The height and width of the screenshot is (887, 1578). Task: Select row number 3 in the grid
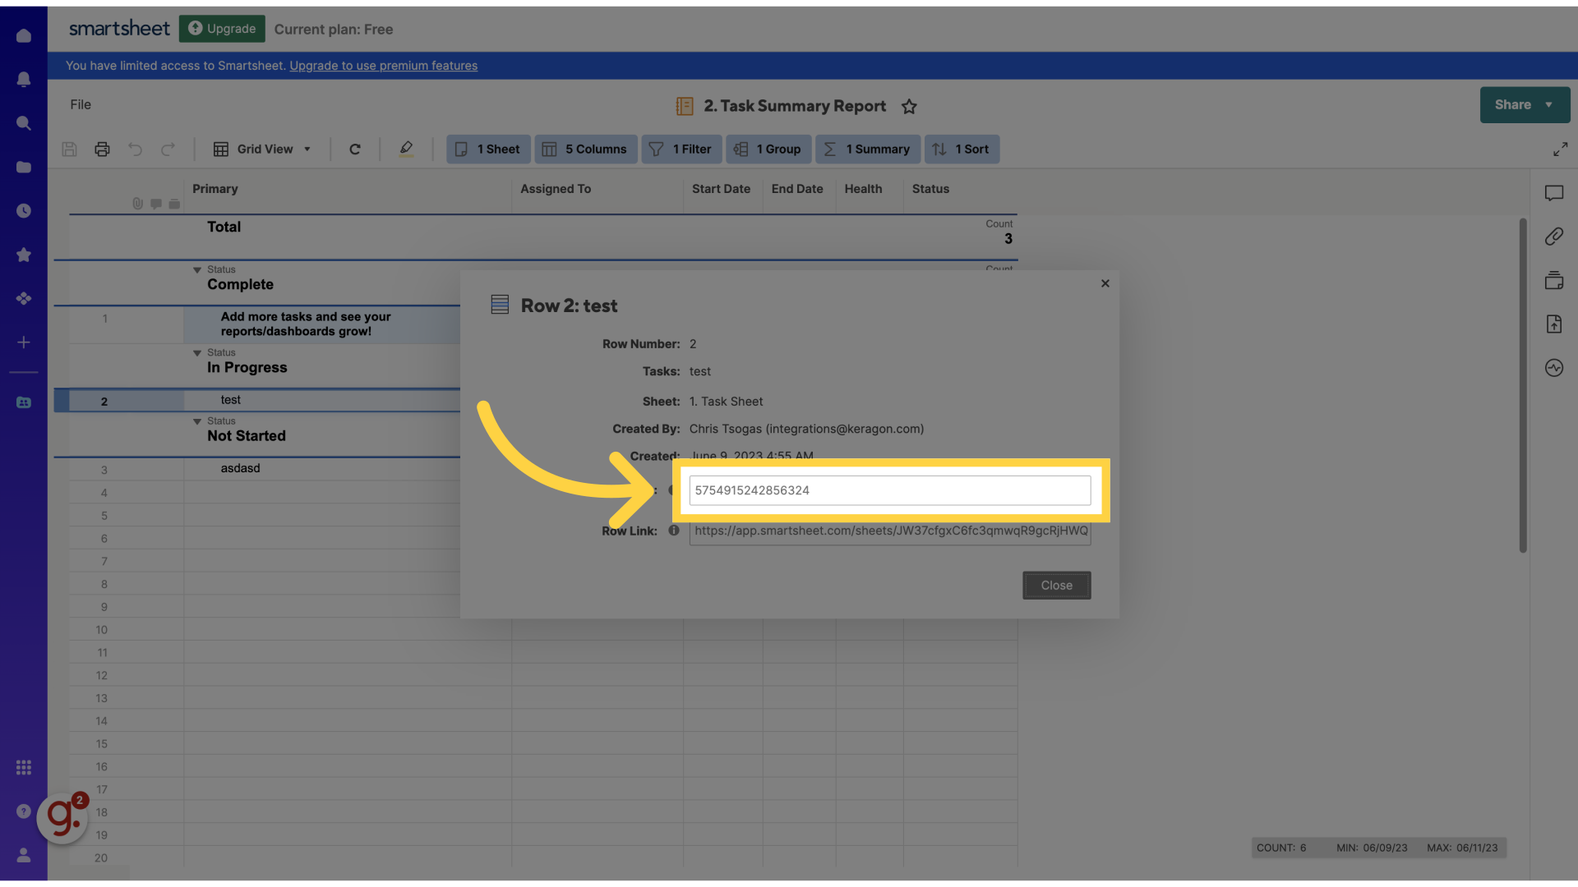[x=104, y=470]
